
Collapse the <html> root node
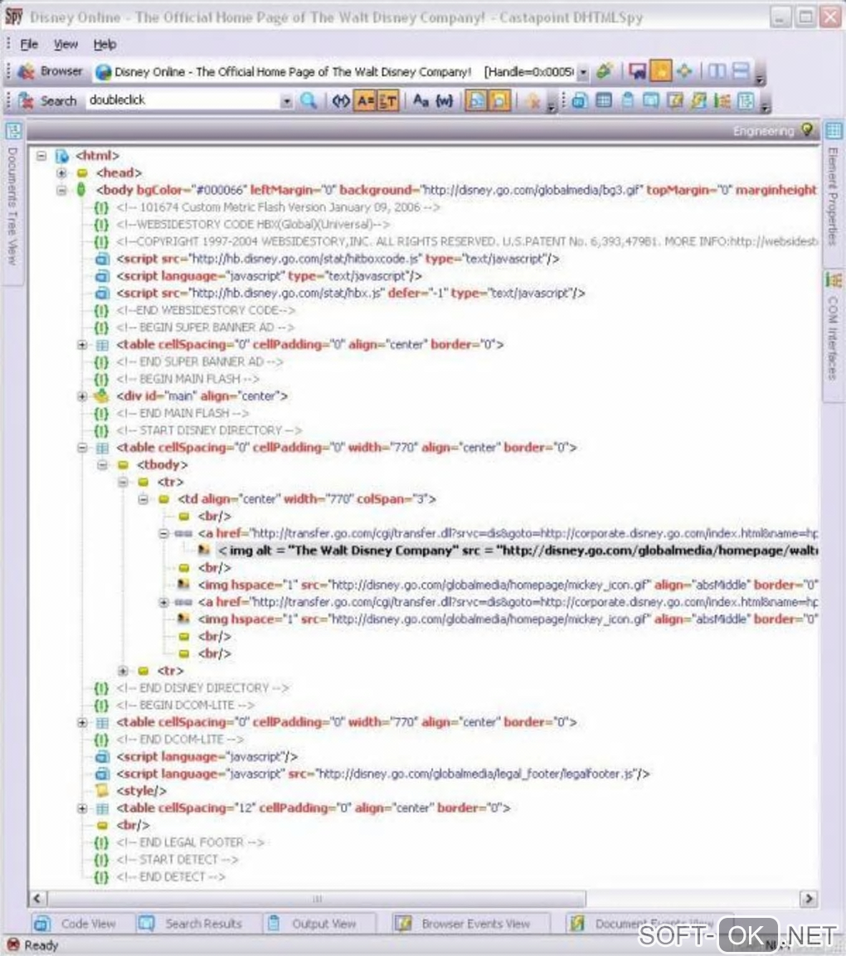pyautogui.click(x=41, y=156)
